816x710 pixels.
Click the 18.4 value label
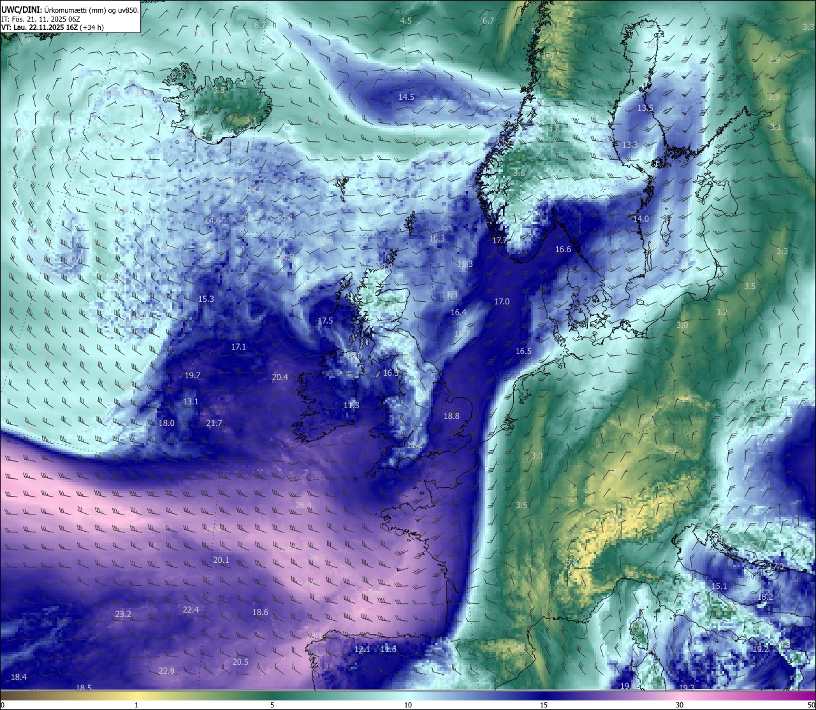coord(19,678)
